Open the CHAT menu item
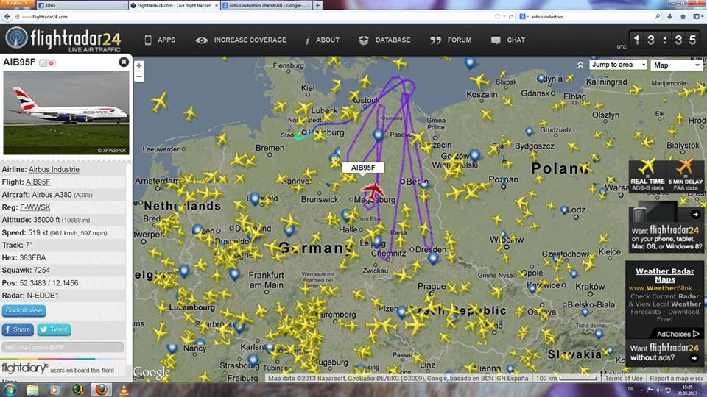The height and width of the screenshot is (397, 707). point(516,40)
